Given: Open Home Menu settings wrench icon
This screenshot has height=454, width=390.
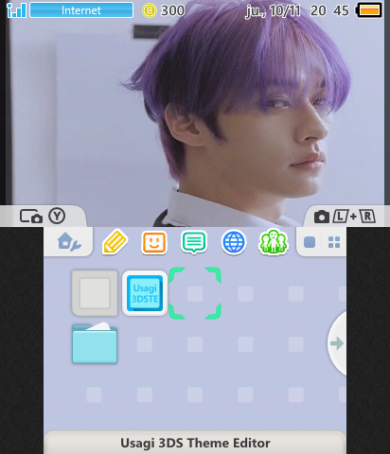Looking at the screenshot, I should tap(69, 242).
